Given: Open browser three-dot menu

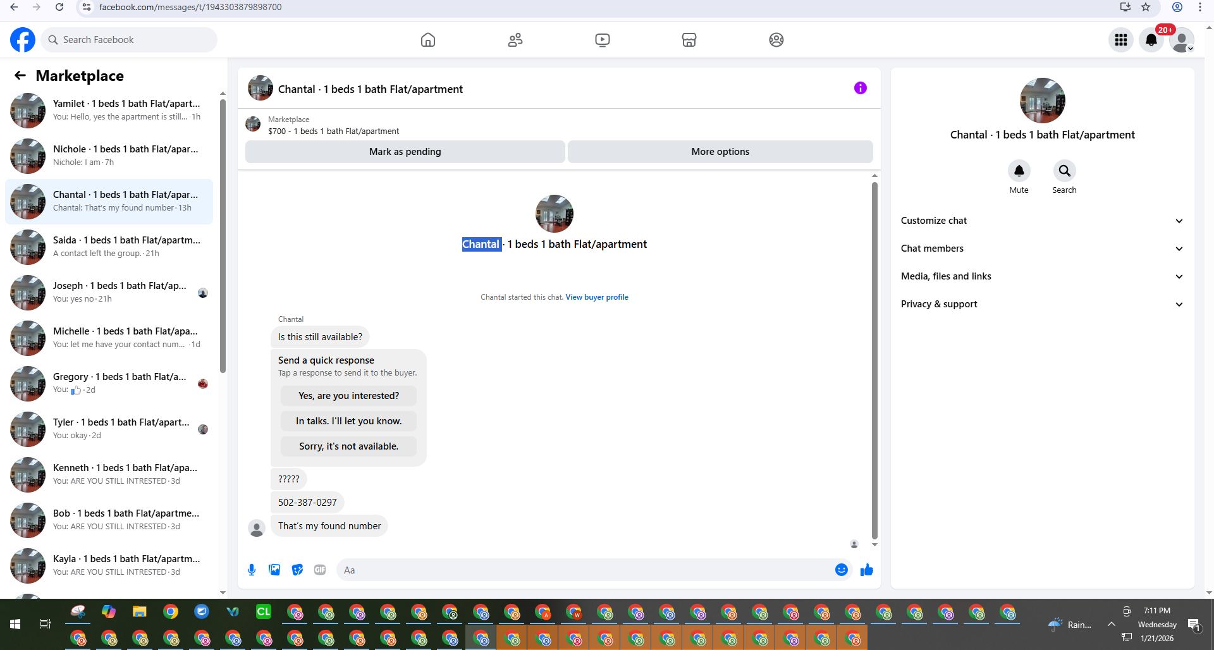Looking at the screenshot, I should click(1200, 7).
